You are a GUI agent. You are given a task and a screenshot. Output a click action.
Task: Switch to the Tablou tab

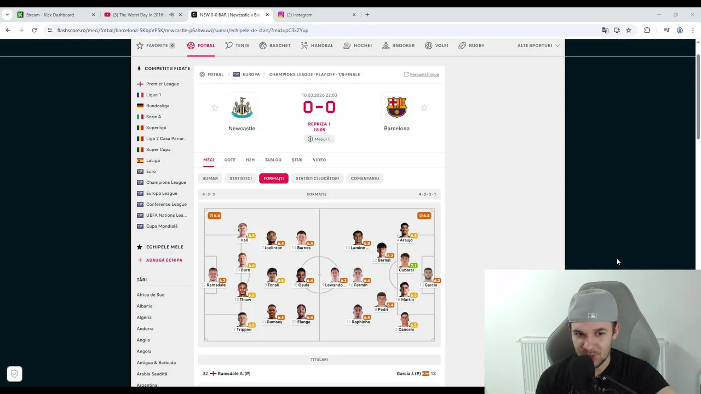(x=273, y=160)
